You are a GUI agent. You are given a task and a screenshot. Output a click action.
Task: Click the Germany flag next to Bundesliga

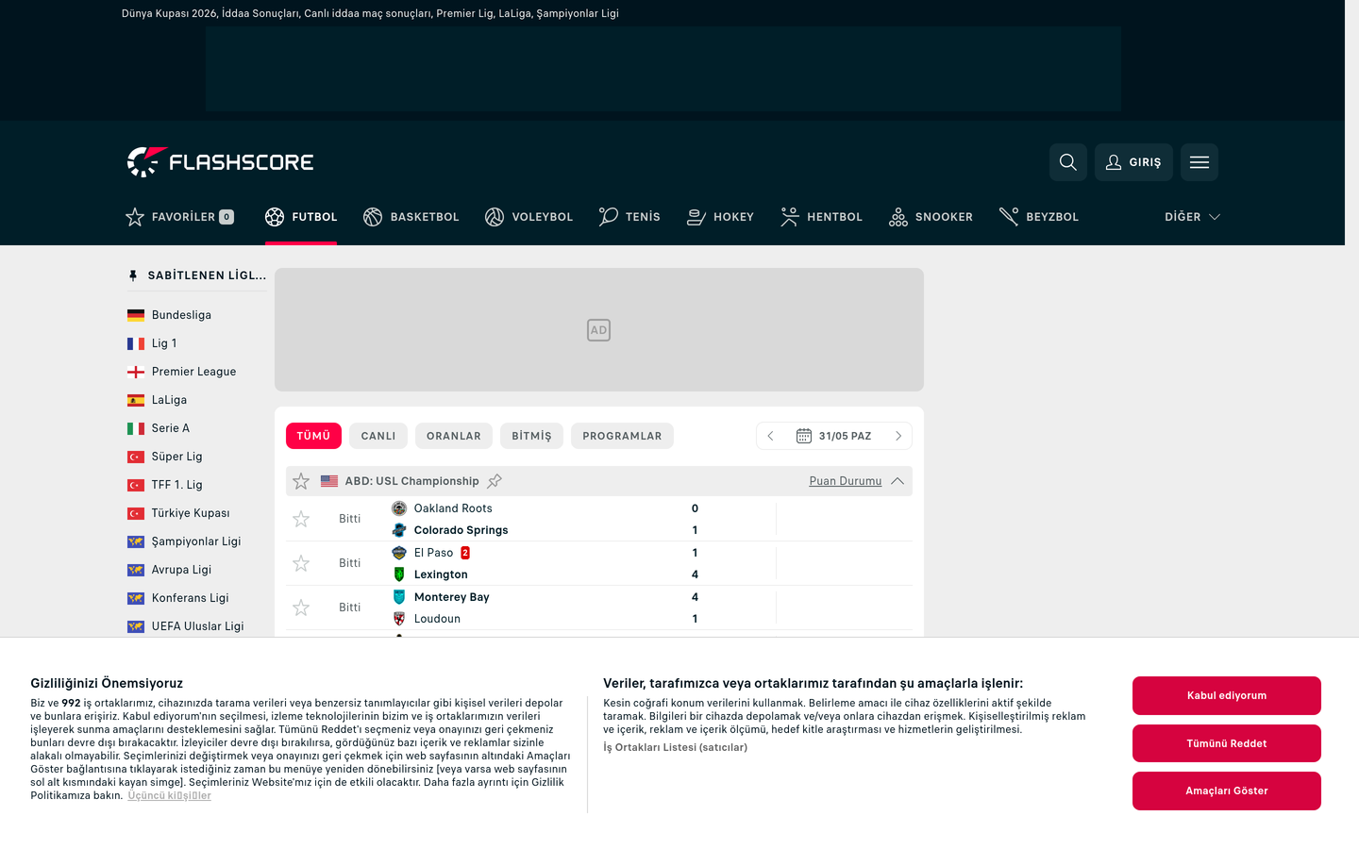point(136,315)
